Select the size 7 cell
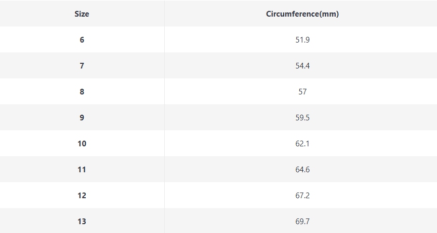The image size is (437, 233). click(x=82, y=66)
